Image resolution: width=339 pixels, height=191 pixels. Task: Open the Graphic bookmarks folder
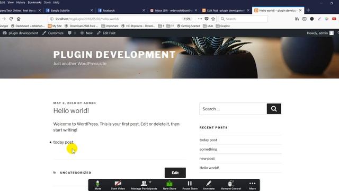tap(223, 26)
